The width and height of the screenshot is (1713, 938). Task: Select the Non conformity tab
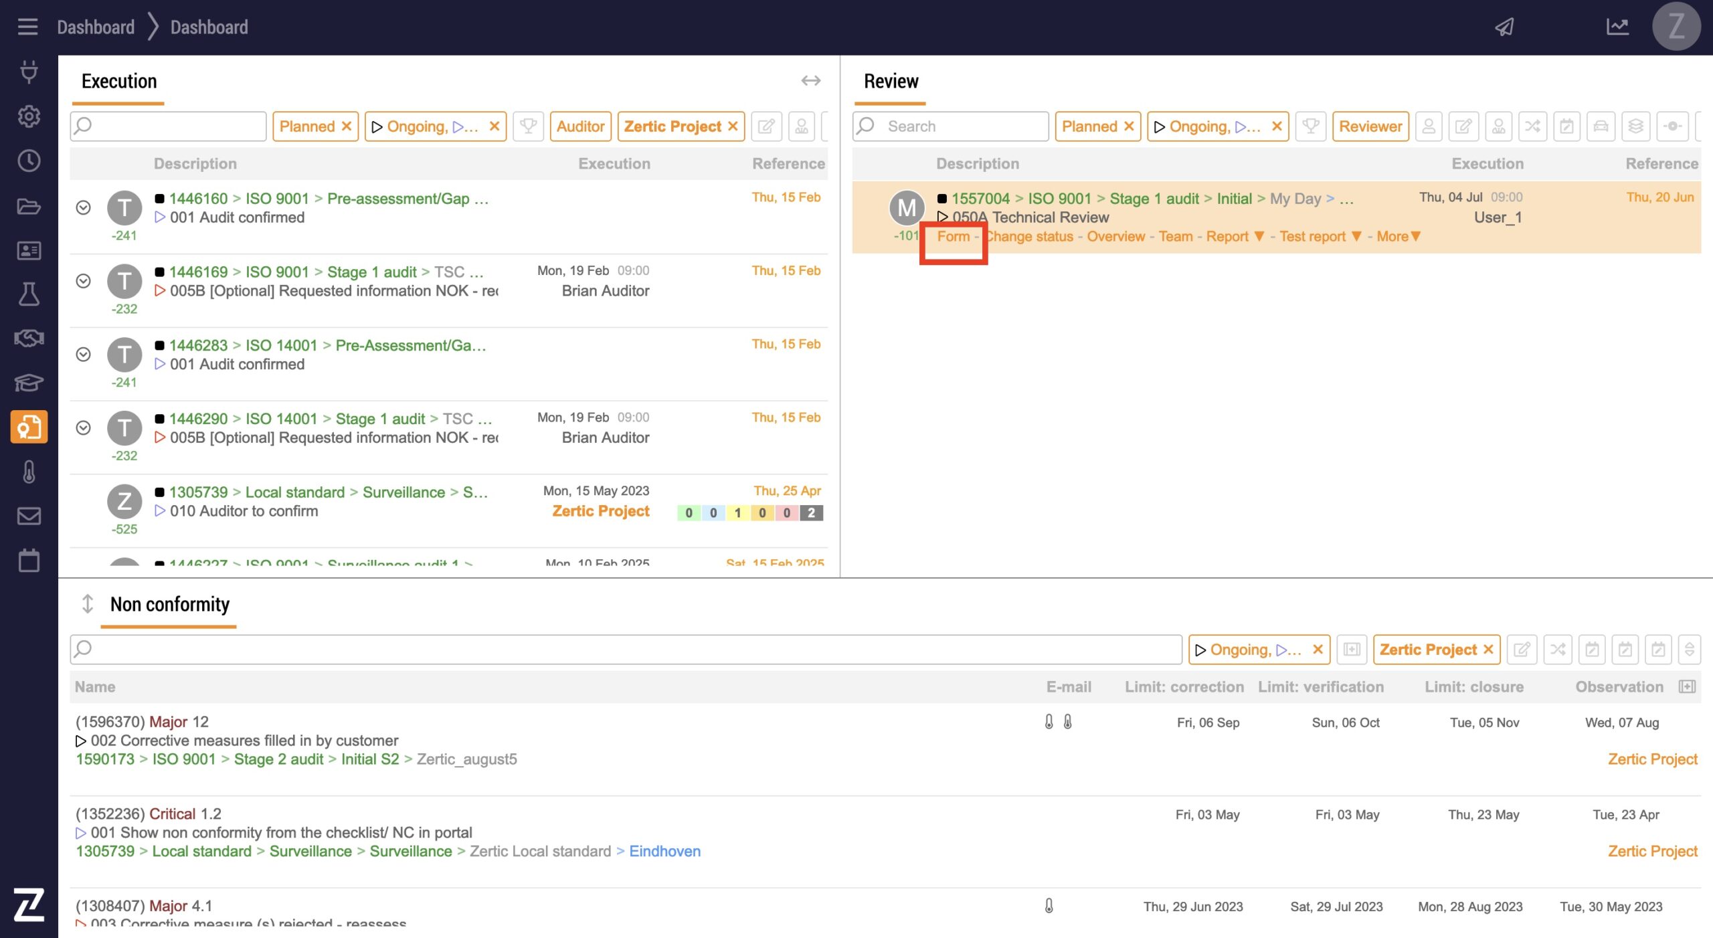click(x=169, y=604)
